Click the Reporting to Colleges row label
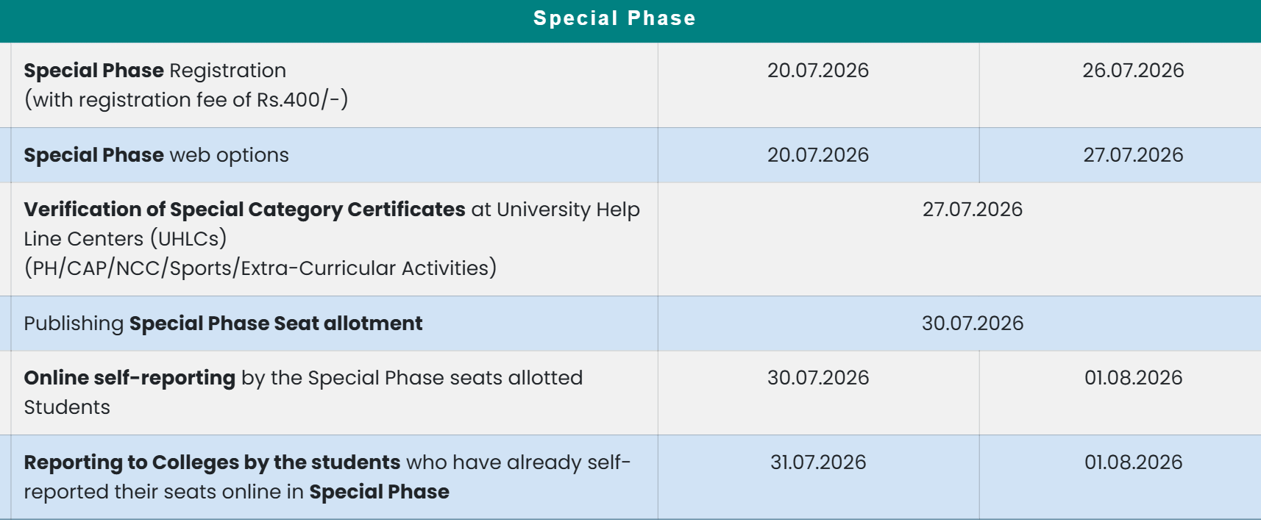This screenshot has height=522, width=1261. [327, 477]
